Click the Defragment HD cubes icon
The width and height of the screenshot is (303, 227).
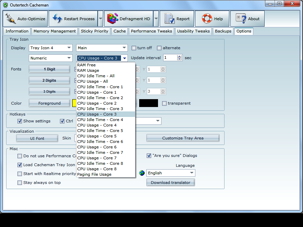click(112, 18)
